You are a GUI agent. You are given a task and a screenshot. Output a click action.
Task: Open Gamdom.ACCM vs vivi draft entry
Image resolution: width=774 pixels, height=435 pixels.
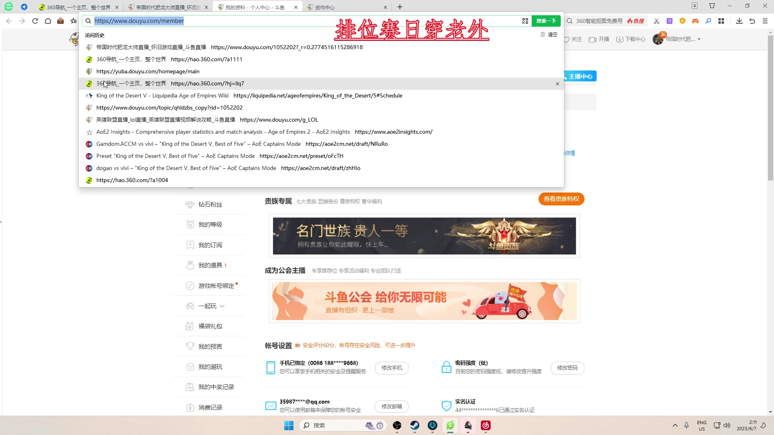point(321,144)
